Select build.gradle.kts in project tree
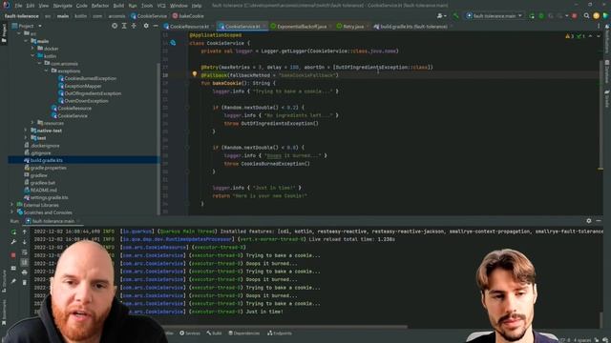 pyautogui.click(x=43, y=160)
